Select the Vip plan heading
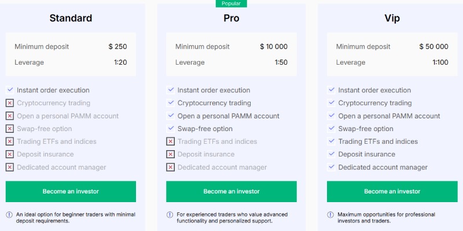 click(392, 18)
